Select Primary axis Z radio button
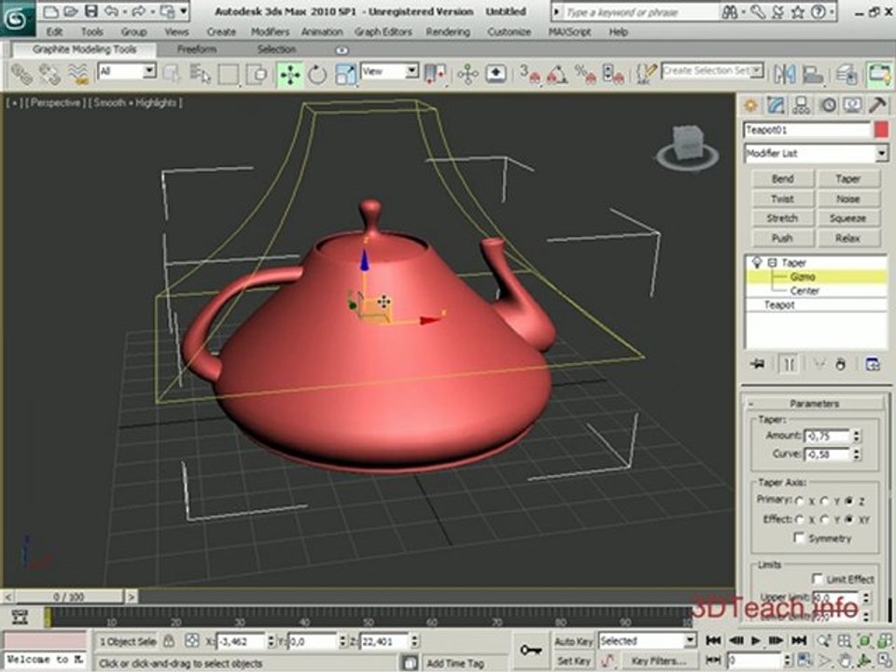 click(849, 501)
